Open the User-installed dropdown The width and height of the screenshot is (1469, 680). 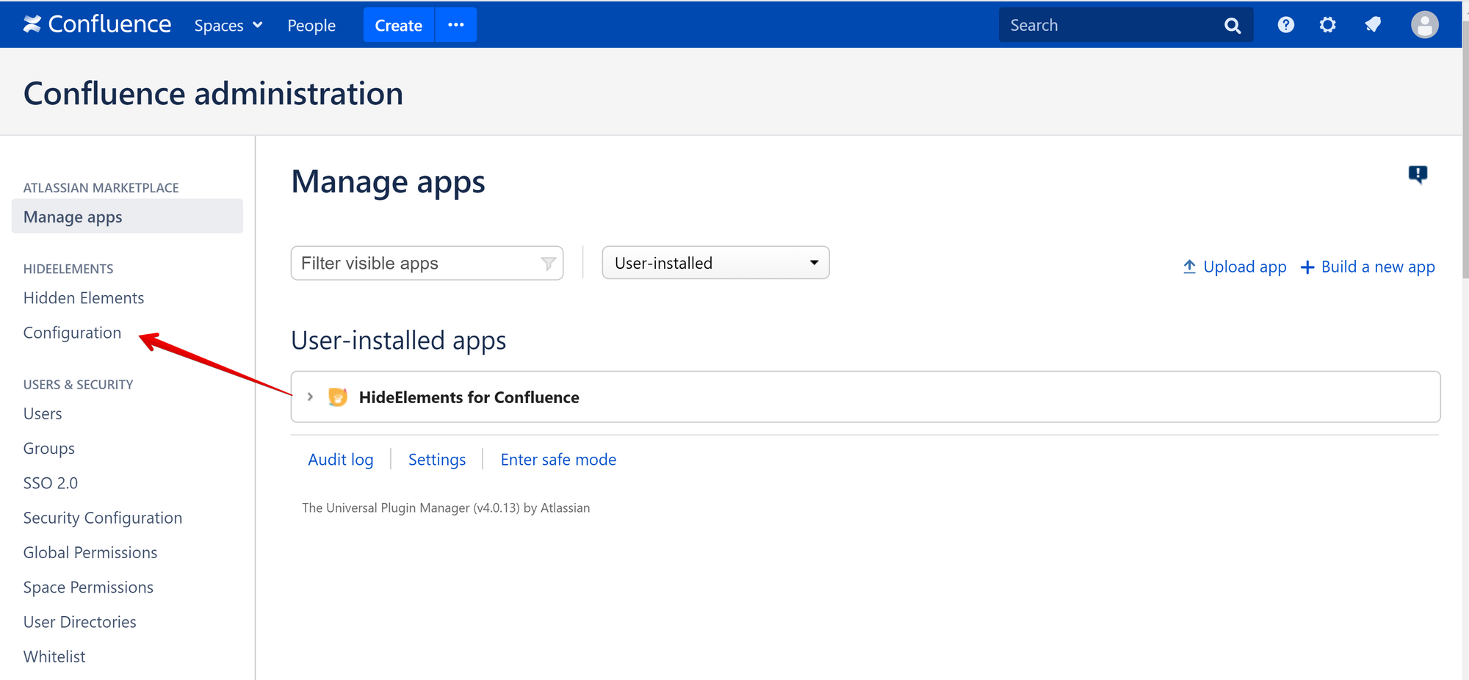coord(715,263)
